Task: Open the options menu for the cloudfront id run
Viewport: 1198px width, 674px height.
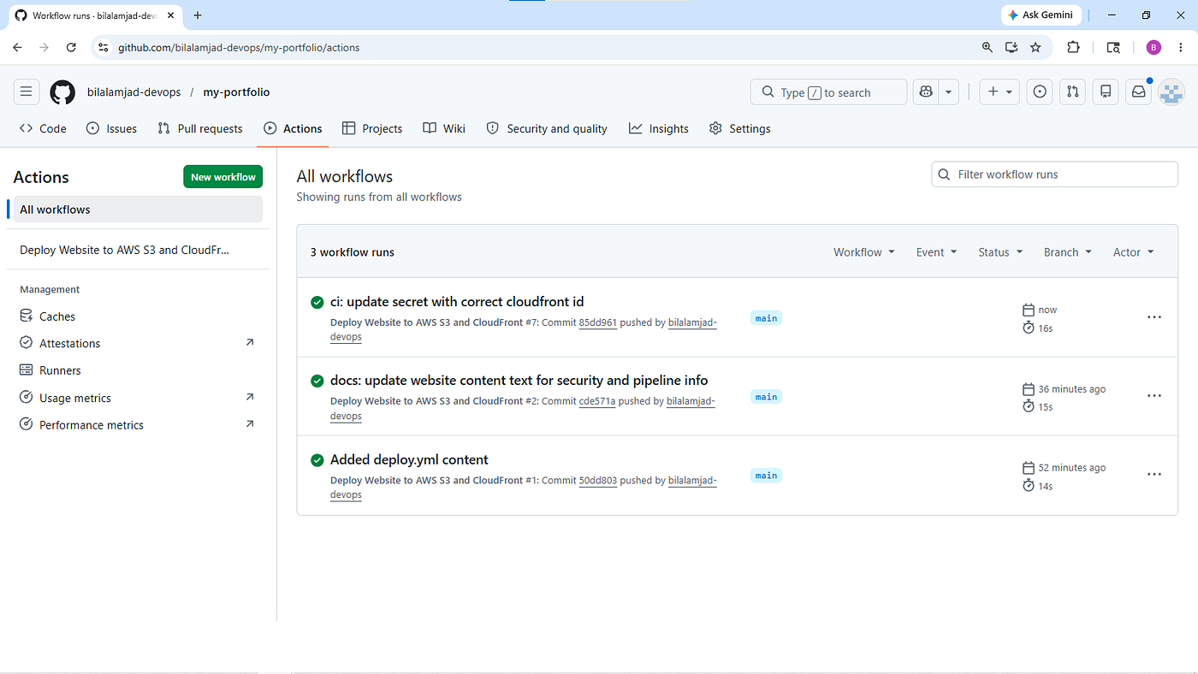Action: (1154, 317)
